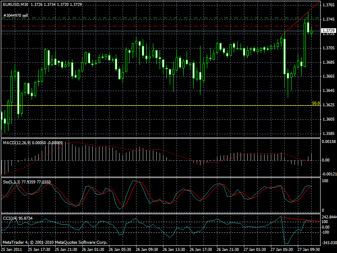Click the CCI scale value -343.030
This screenshot has height=253, width=337.
coord(329,243)
